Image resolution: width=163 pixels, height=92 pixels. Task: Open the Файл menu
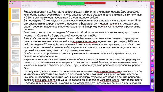point(19,1)
